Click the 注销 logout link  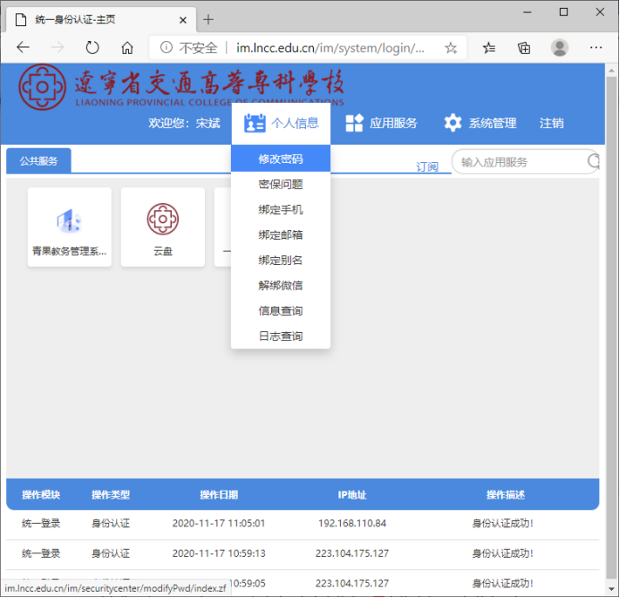pos(551,124)
